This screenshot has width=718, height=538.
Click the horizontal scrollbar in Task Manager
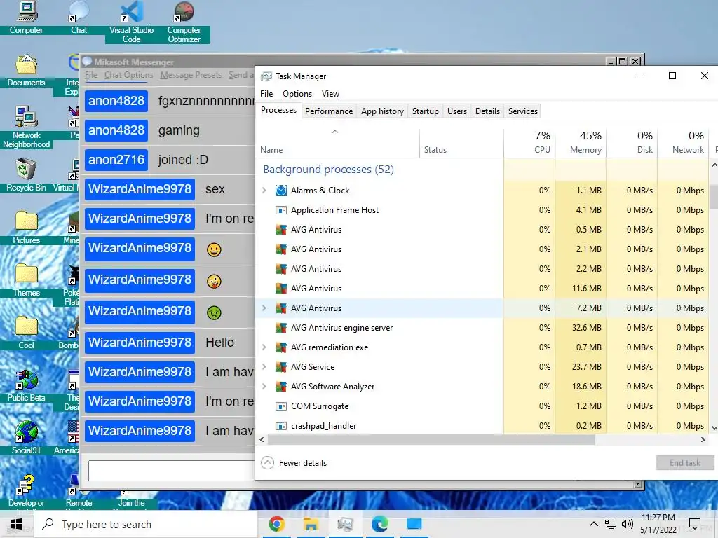tap(431, 440)
